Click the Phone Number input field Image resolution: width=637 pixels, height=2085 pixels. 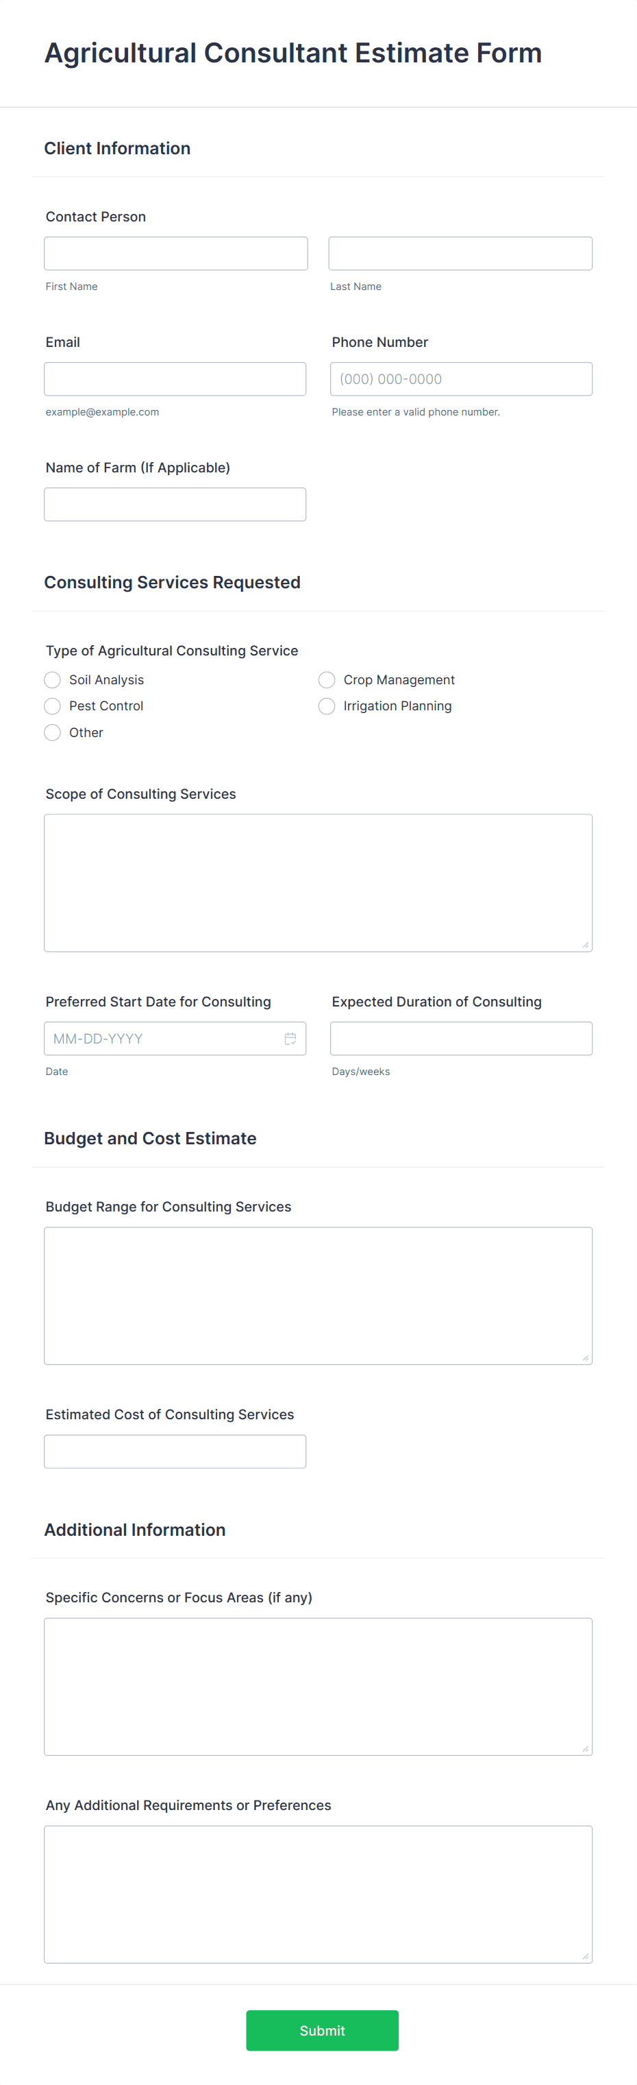[461, 378]
